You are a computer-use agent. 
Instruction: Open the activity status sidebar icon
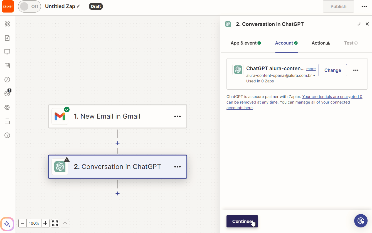click(7, 94)
